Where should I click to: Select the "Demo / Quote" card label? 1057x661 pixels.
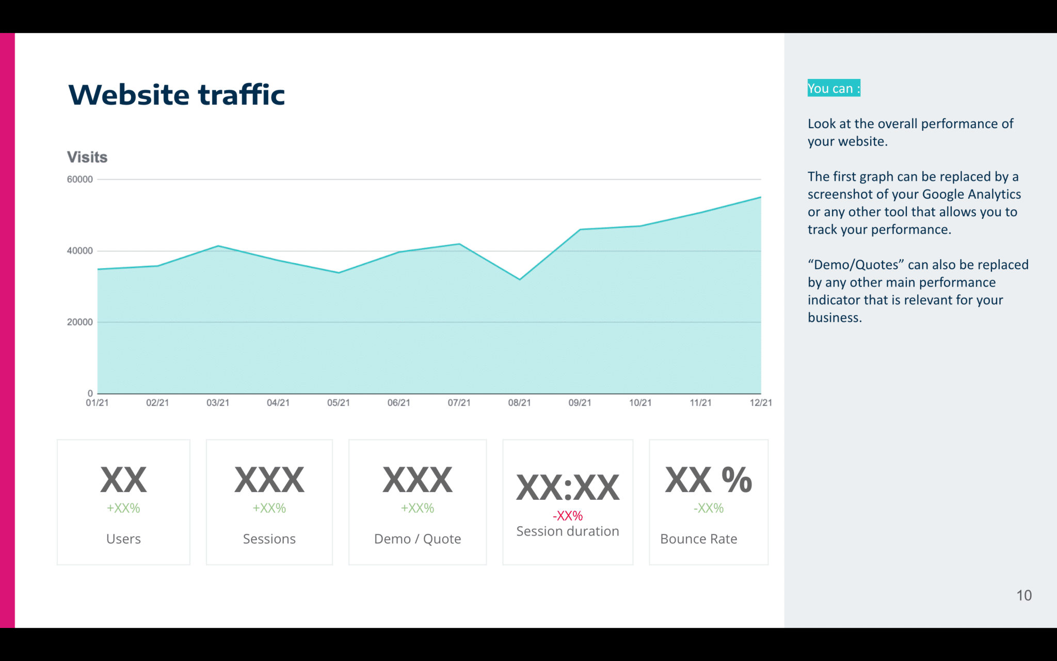[x=418, y=539]
